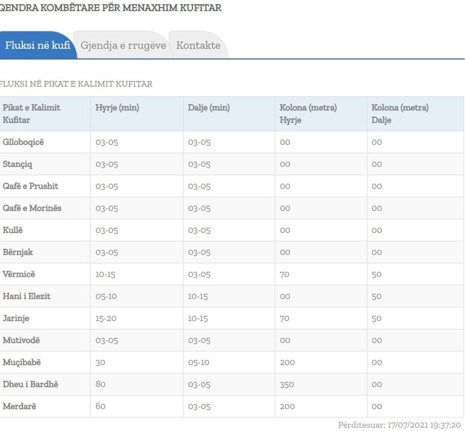Click the Dalje (min) column header
465x431 pixels.
[x=209, y=108]
